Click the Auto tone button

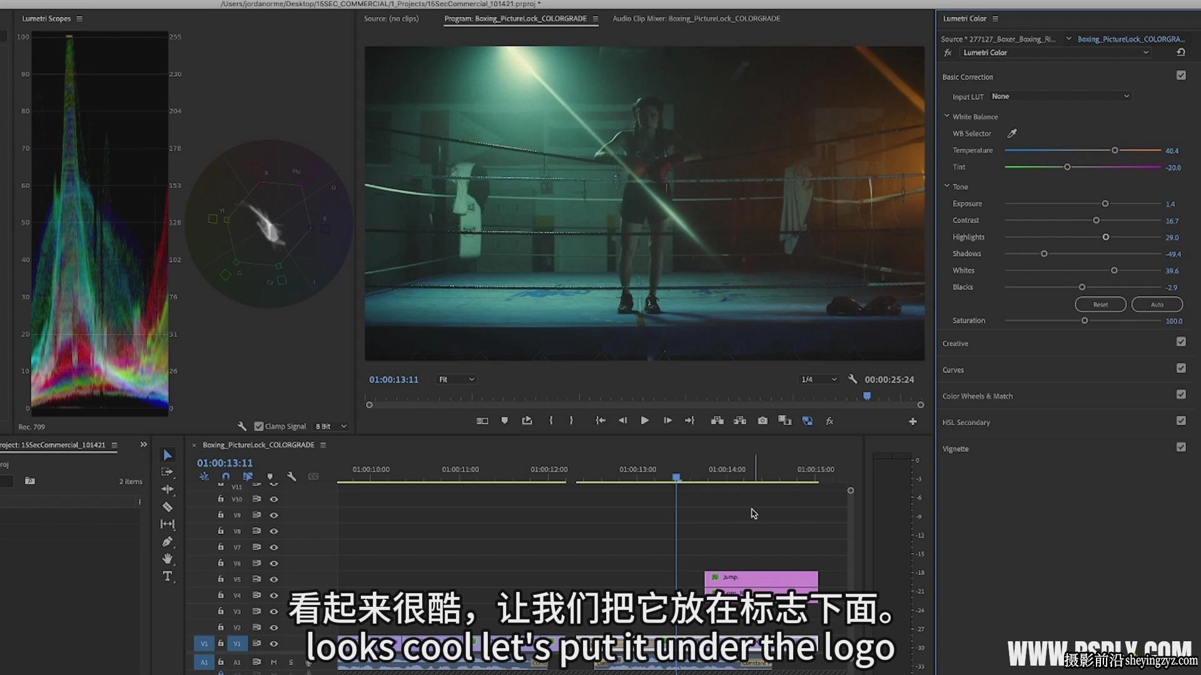pos(1157,304)
